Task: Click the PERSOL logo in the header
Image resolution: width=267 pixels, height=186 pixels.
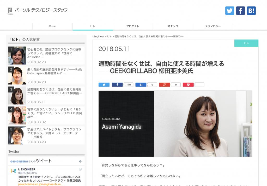Action: 10,11
